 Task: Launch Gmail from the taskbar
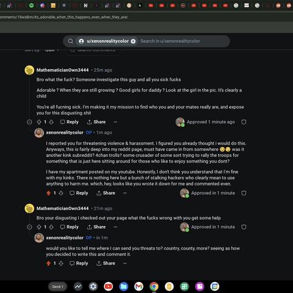coord(139,287)
